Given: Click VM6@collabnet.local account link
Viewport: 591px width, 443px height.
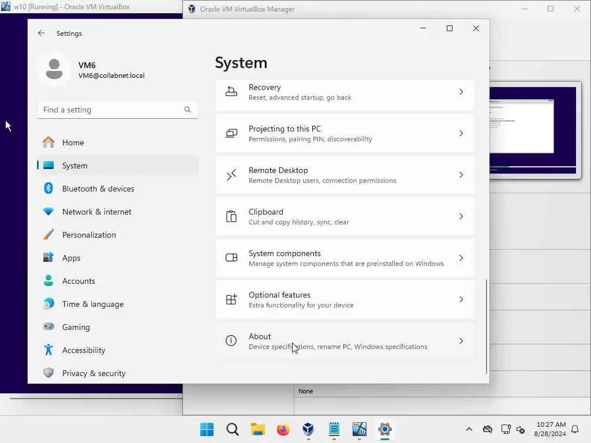Looking at the screenshot, I should tap(111, 76).
